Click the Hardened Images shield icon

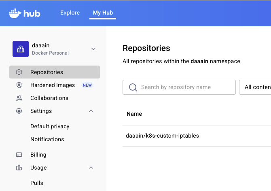[x=19, y=85]
